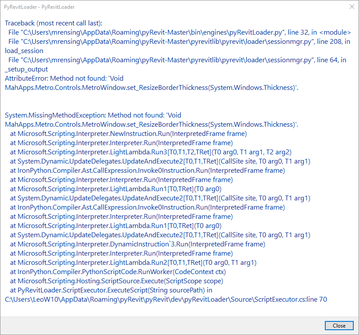Click the 'NewInstruction.Run(InterpretedFrame frame)' stack line
Image resolution: width=359 pixels, height=335 pixels.
[128, 134]
